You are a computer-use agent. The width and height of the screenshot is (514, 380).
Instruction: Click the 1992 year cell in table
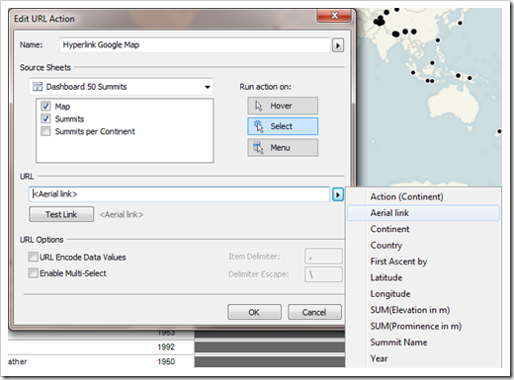point(166,346)
